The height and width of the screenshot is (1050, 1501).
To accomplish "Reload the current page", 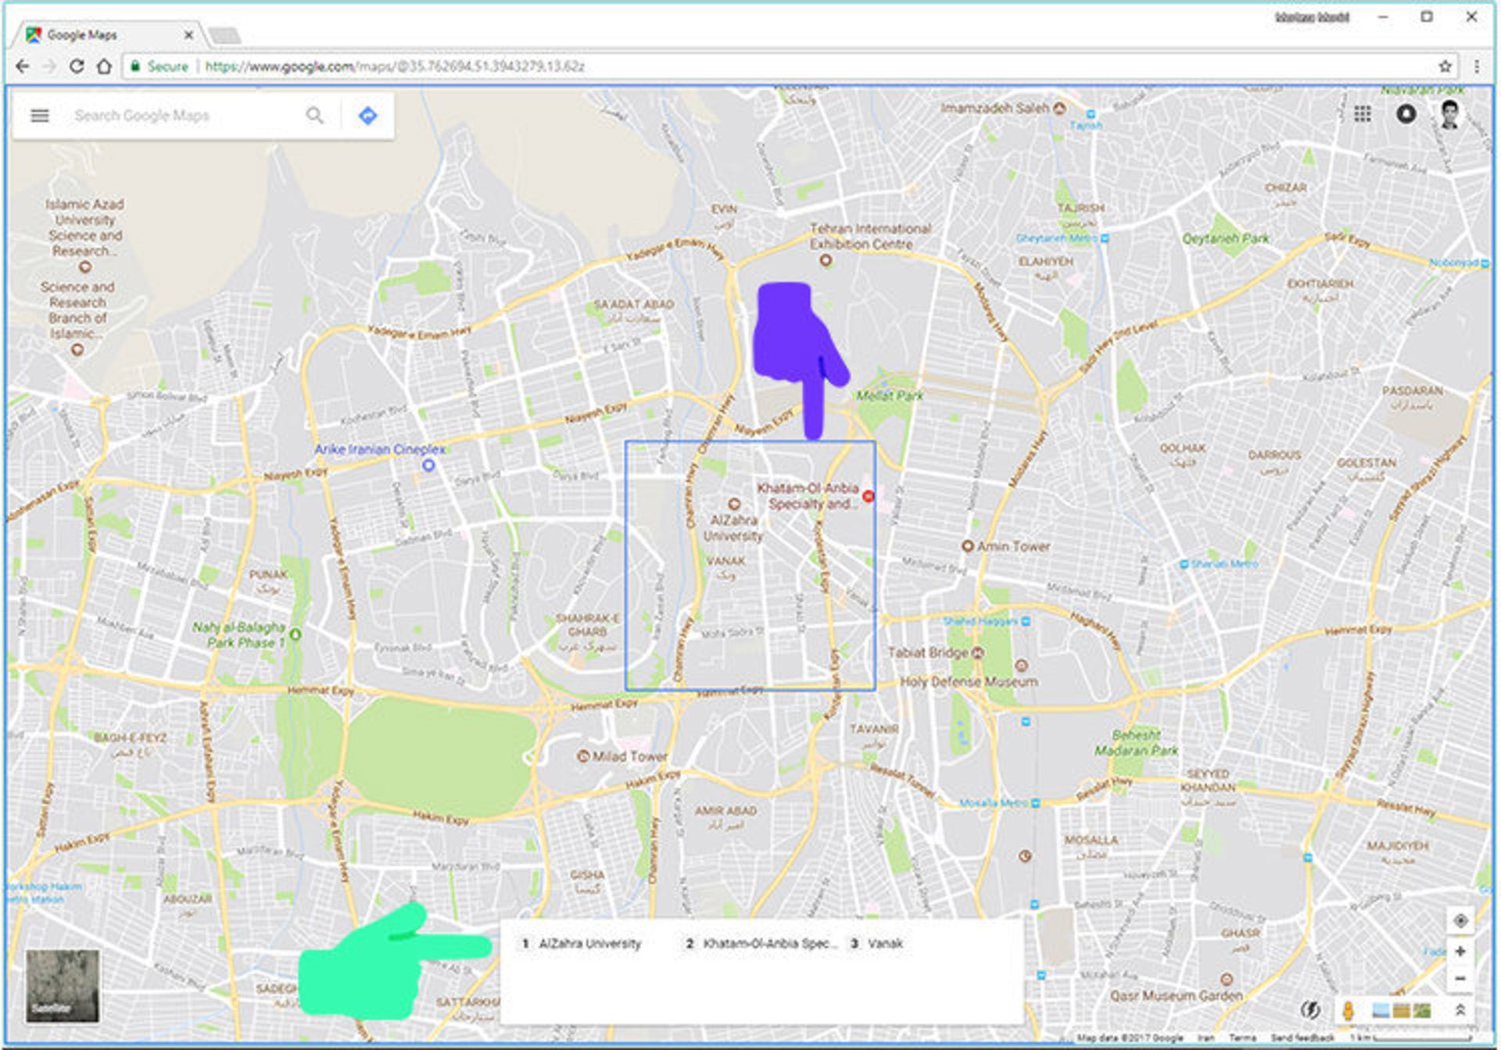I will click(77, 66).
